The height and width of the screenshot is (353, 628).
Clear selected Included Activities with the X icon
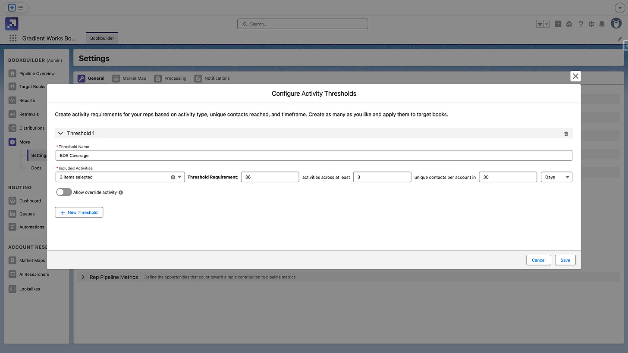coord(173,177)
